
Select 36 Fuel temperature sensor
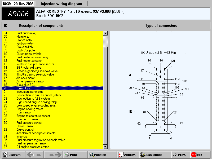coord(53,143)
